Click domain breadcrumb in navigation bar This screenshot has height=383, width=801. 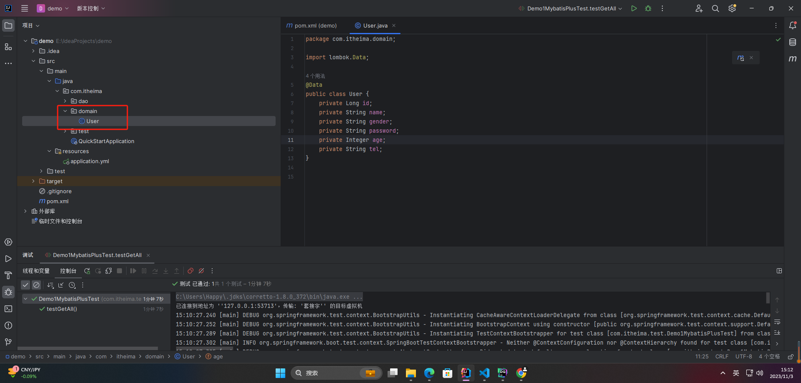click(x=155, y=357)
